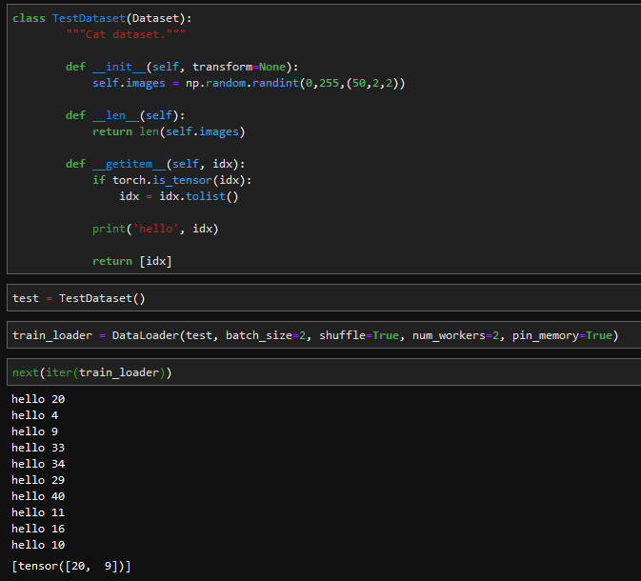Click the idx = idx.tolist() line
This screenshot has height=581, width=641.
coord(178,196)
